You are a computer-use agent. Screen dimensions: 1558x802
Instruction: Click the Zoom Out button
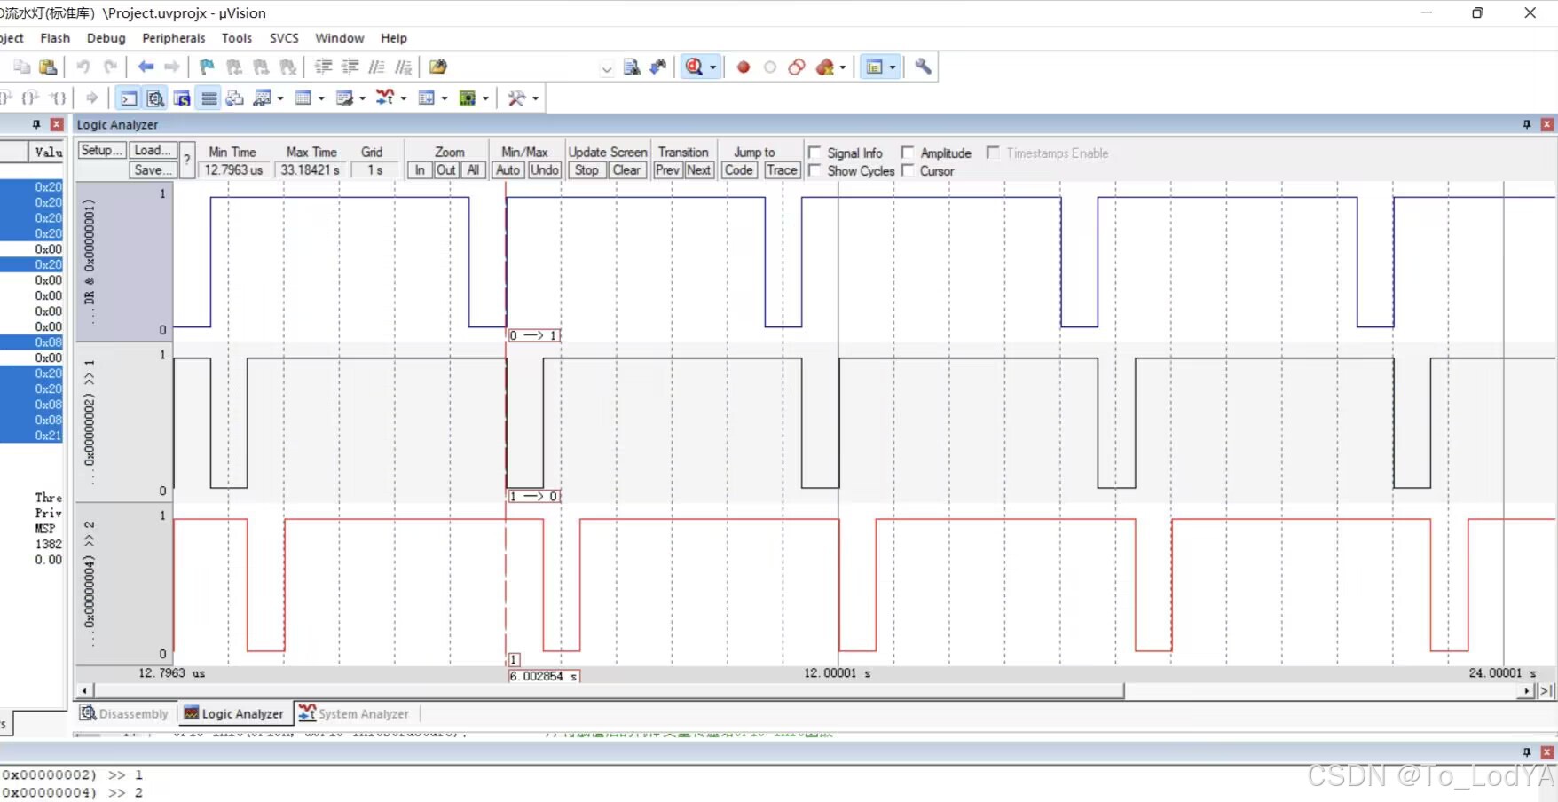pyautogui.click(x=446, y=170)
